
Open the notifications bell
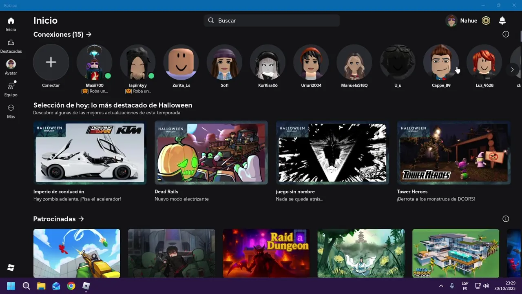click(x=502, y=20)
